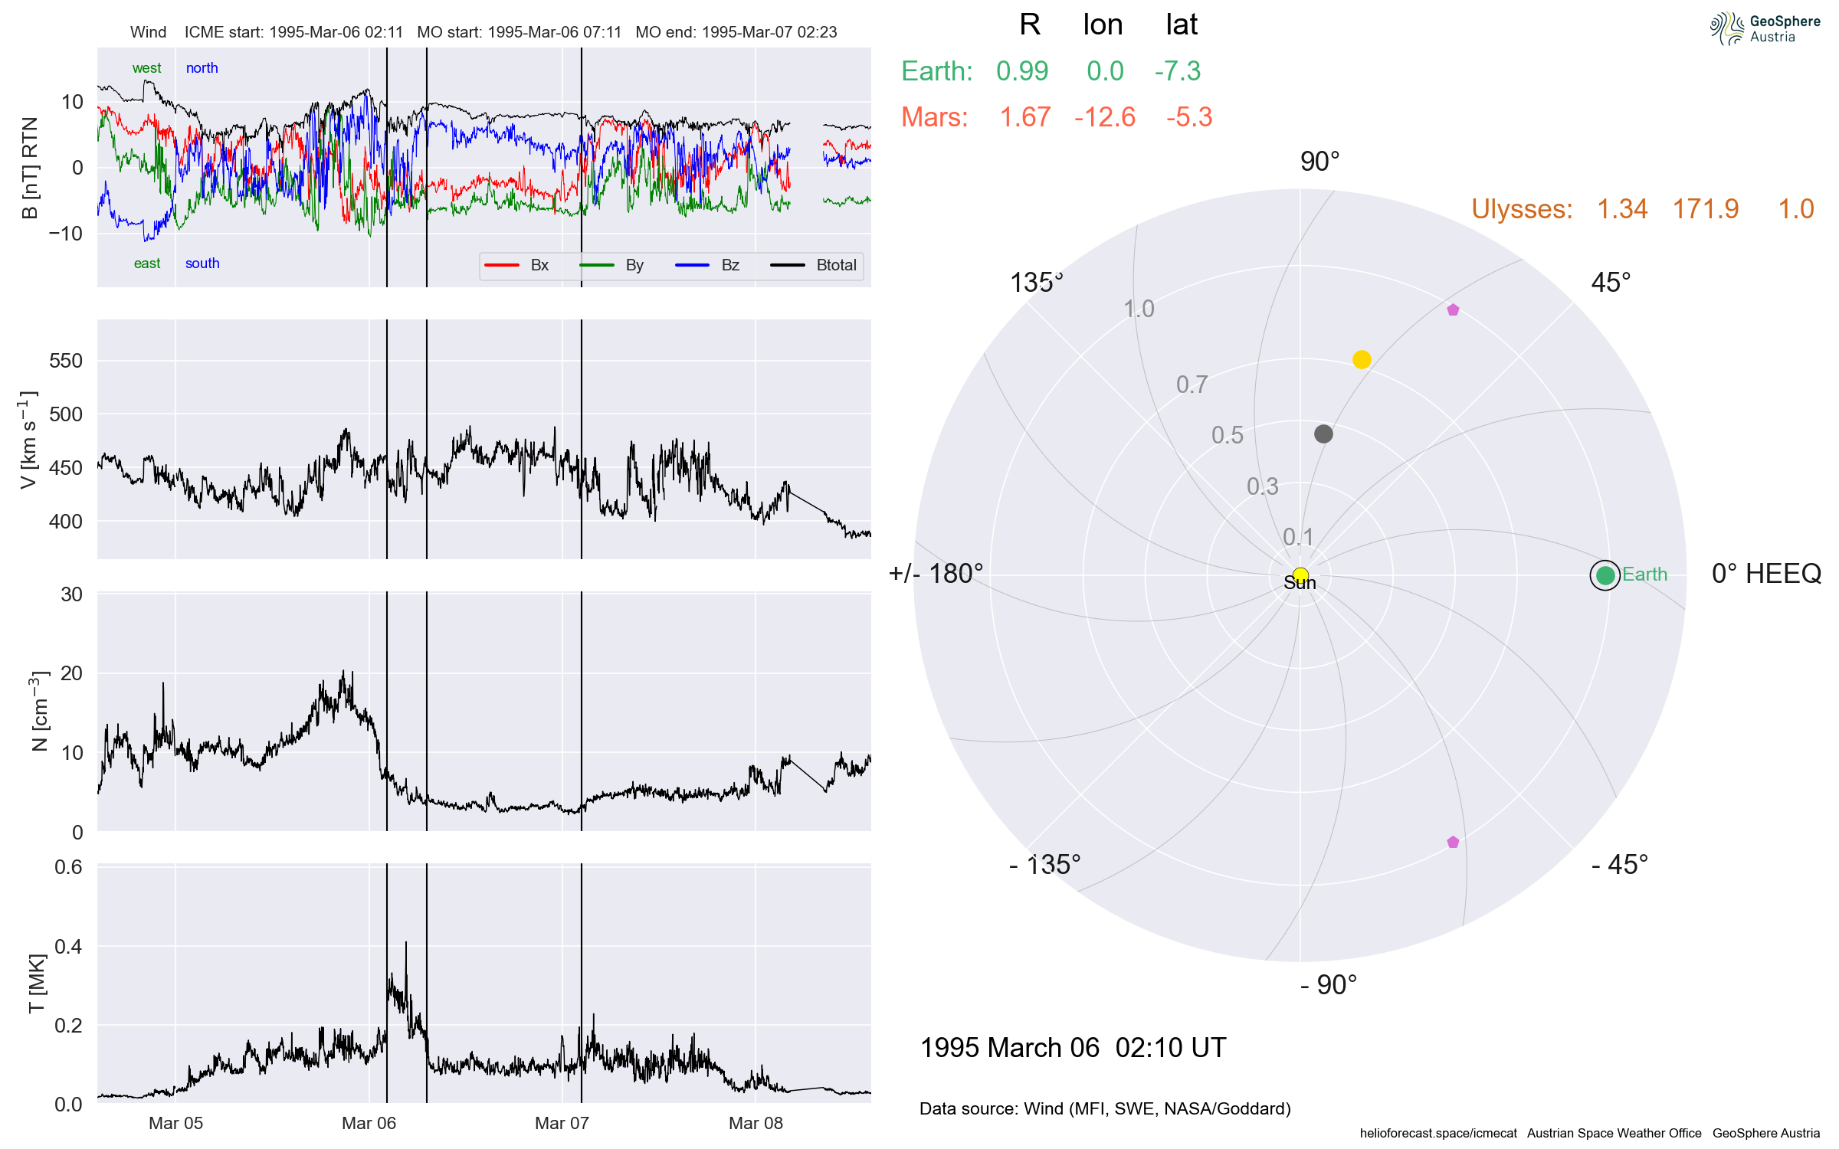Click the 'Ulysses:' position label

1523,209
